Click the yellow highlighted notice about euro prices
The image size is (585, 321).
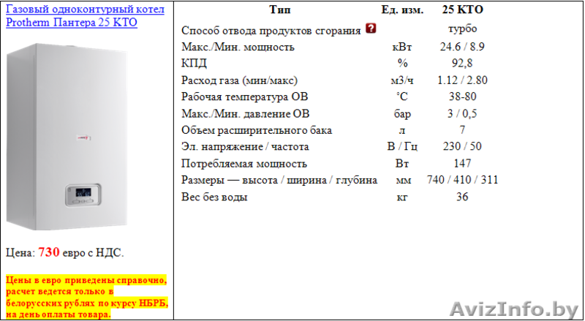[87, 297]
